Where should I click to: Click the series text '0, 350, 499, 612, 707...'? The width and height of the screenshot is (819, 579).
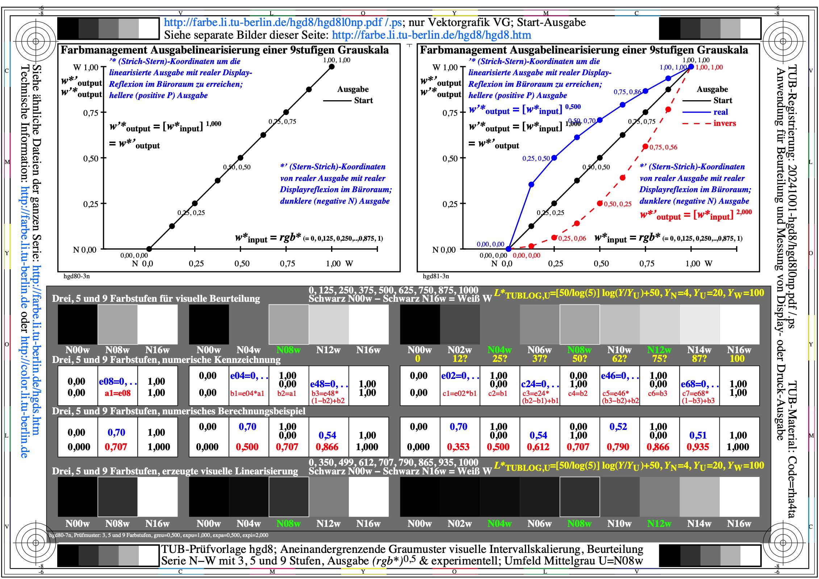point(393,462)
